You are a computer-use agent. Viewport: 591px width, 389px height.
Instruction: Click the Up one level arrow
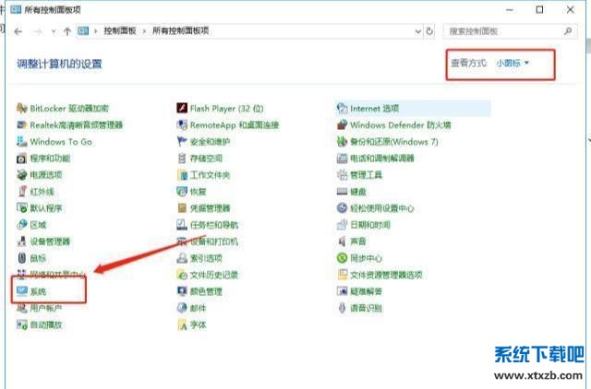click(x=67, y=30)
